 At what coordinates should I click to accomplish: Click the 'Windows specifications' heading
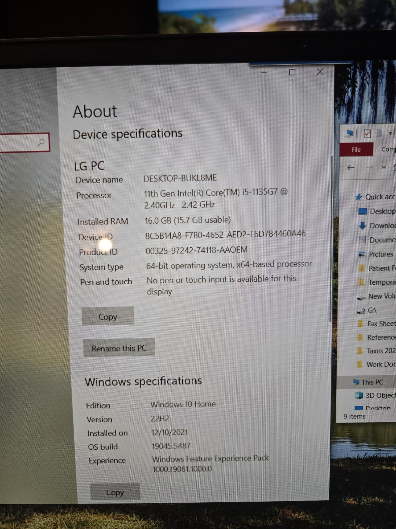[x=143, y=381]
